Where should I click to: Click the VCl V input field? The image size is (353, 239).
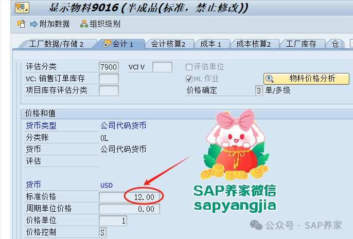click(x=162, y=67)
